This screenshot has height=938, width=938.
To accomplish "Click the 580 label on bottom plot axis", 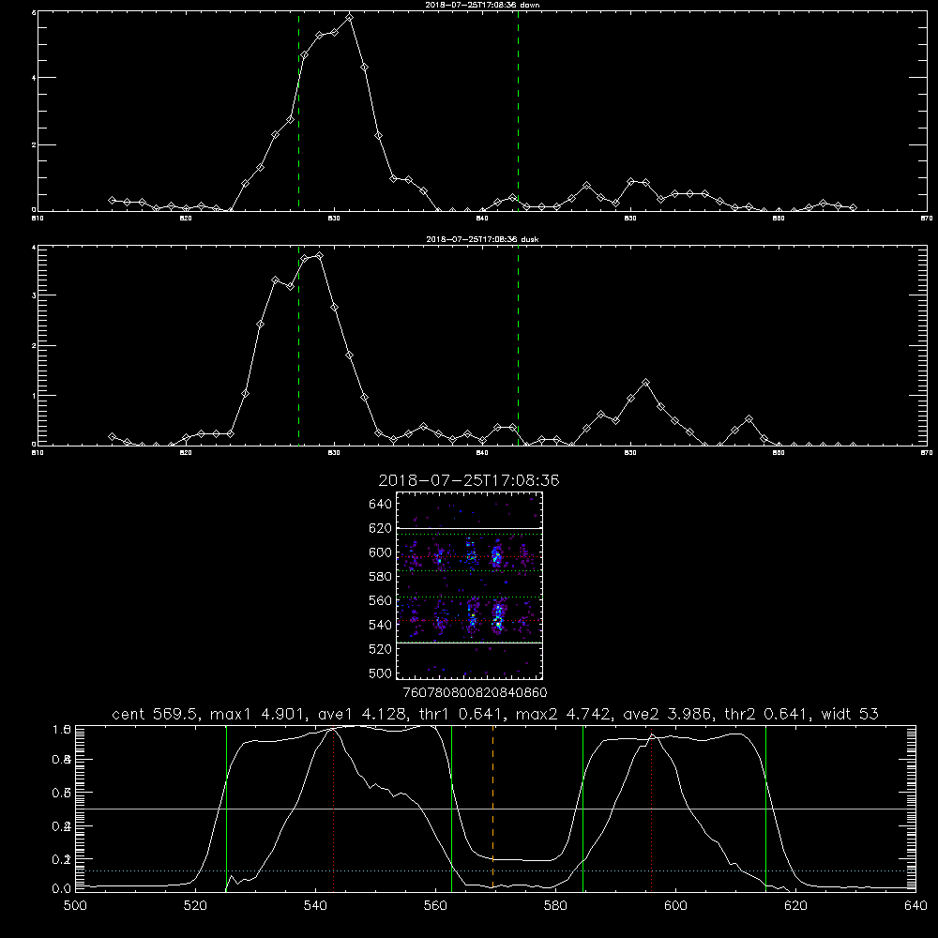I will click(x=555, y=906).
